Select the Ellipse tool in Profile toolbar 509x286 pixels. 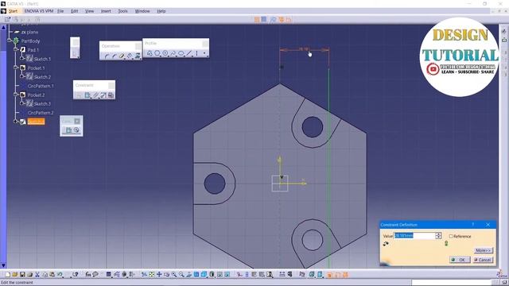coord(181,53)
